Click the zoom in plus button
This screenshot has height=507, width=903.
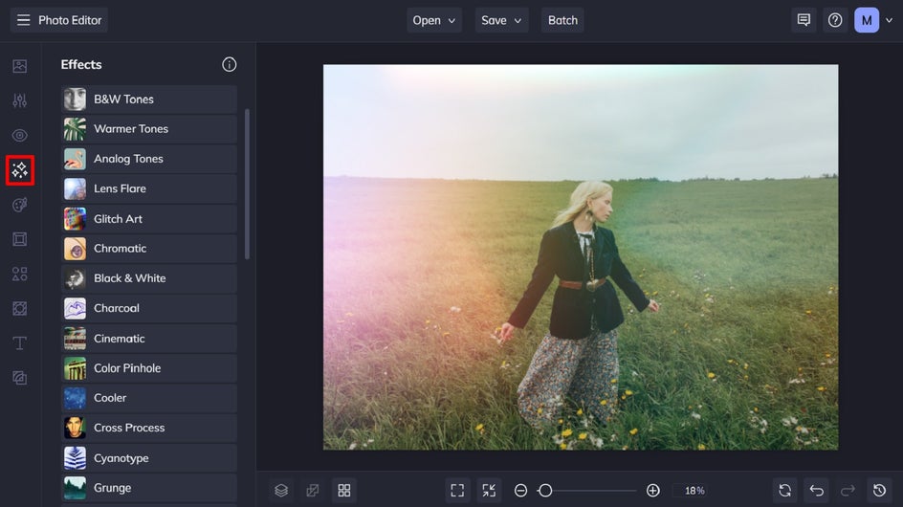coord(653,491)
